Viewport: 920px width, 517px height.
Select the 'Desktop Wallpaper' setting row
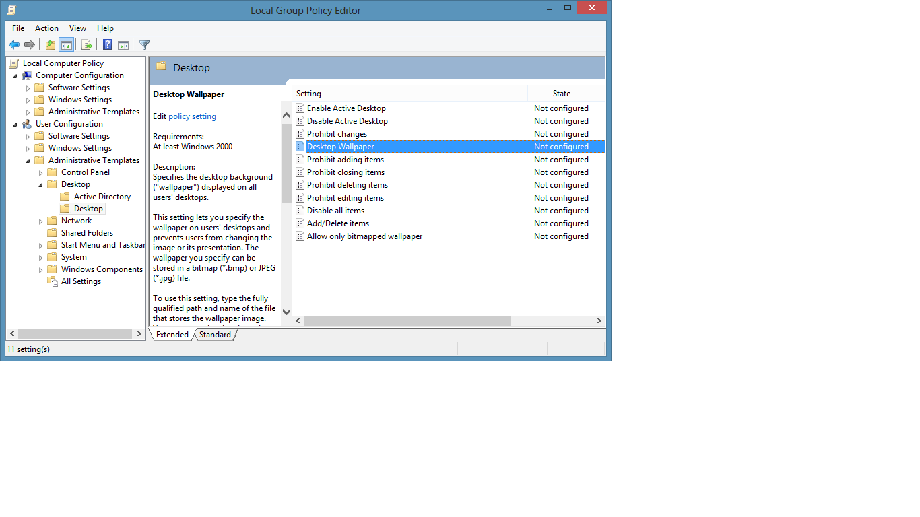click(x=449, y=147)
